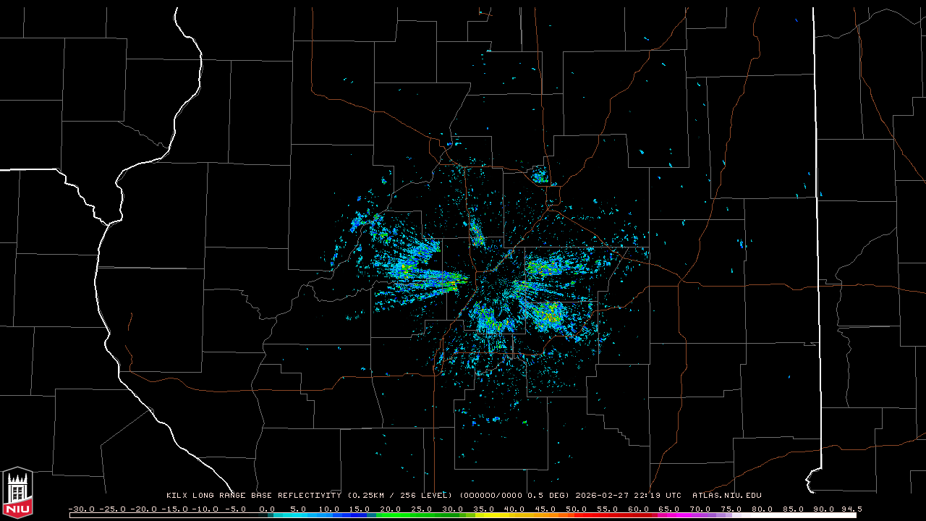Click the 10.0 value on the reflectivity scale
This screenshot has width=926, height=521.
point(329,509)
